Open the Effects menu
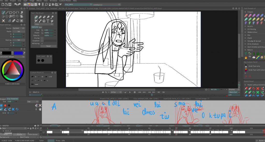Viewport: 265px width, 142px height. 39,1
